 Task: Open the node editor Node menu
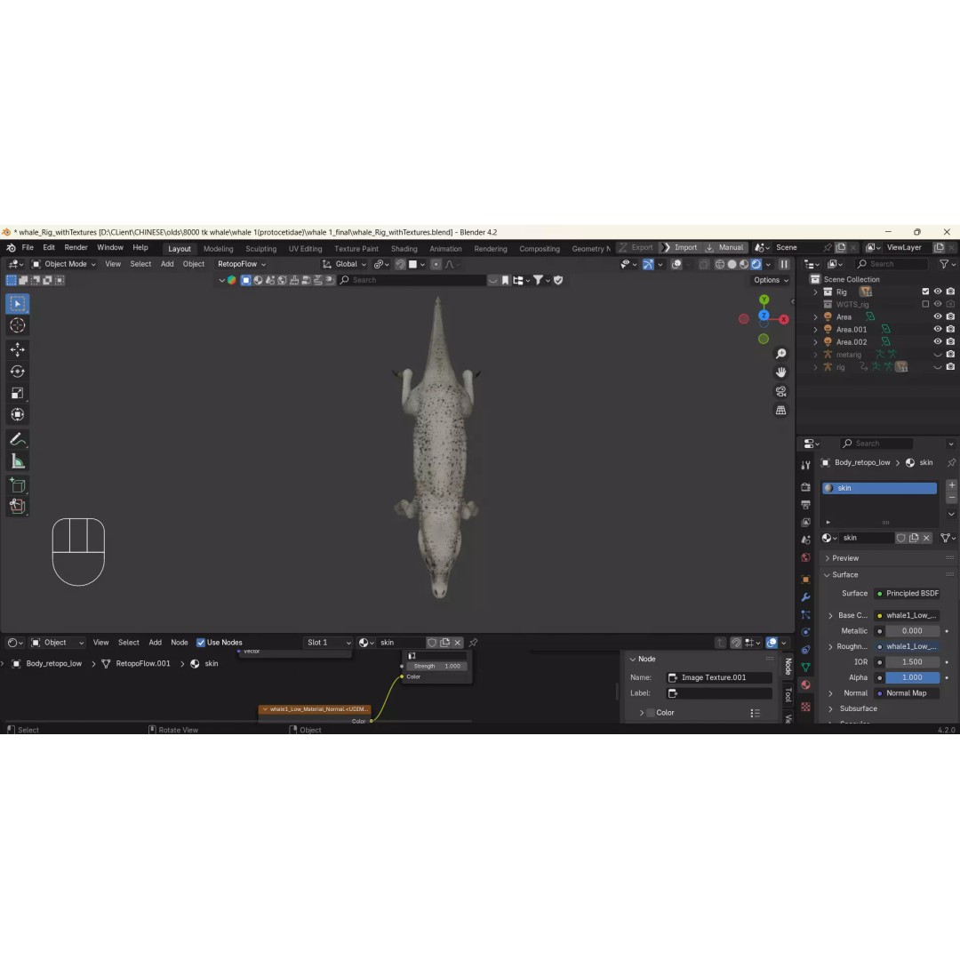click(180, 643)
